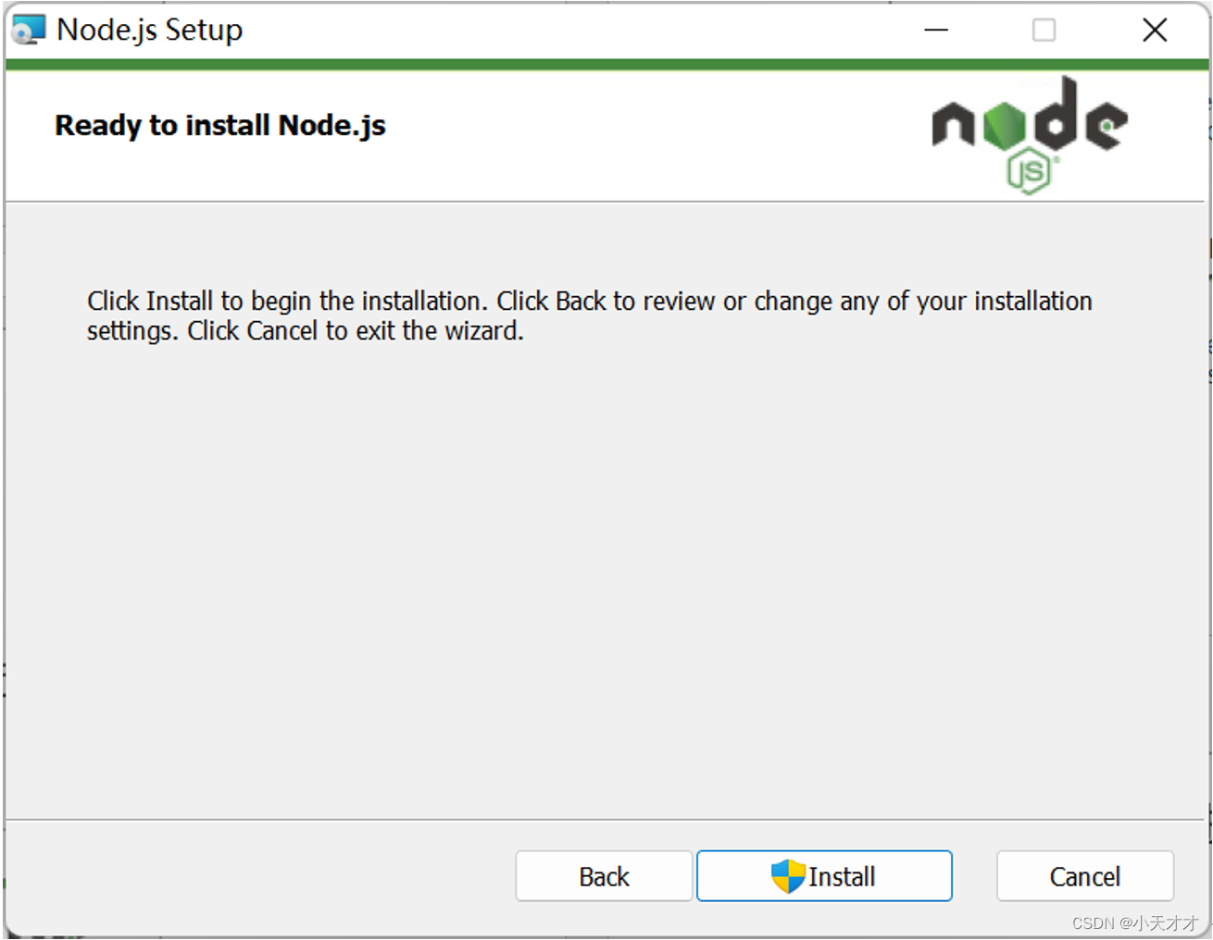Screen dimensions: 1213x940
Task: Start the installation with the Install button
Action: click(824, 876)
